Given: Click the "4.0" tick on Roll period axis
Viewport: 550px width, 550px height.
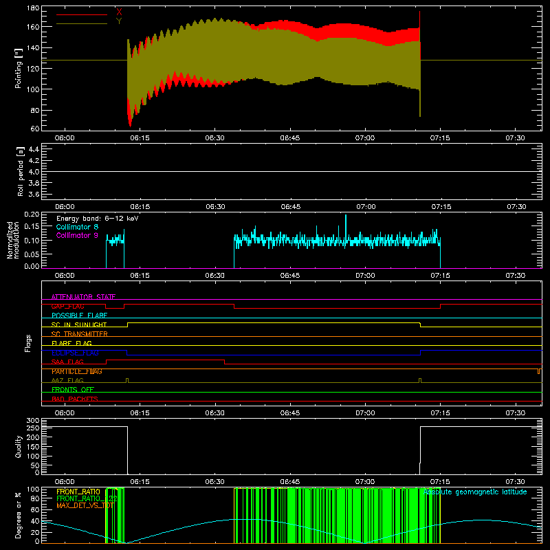Looking at the screenshot, I should (34, 172).
